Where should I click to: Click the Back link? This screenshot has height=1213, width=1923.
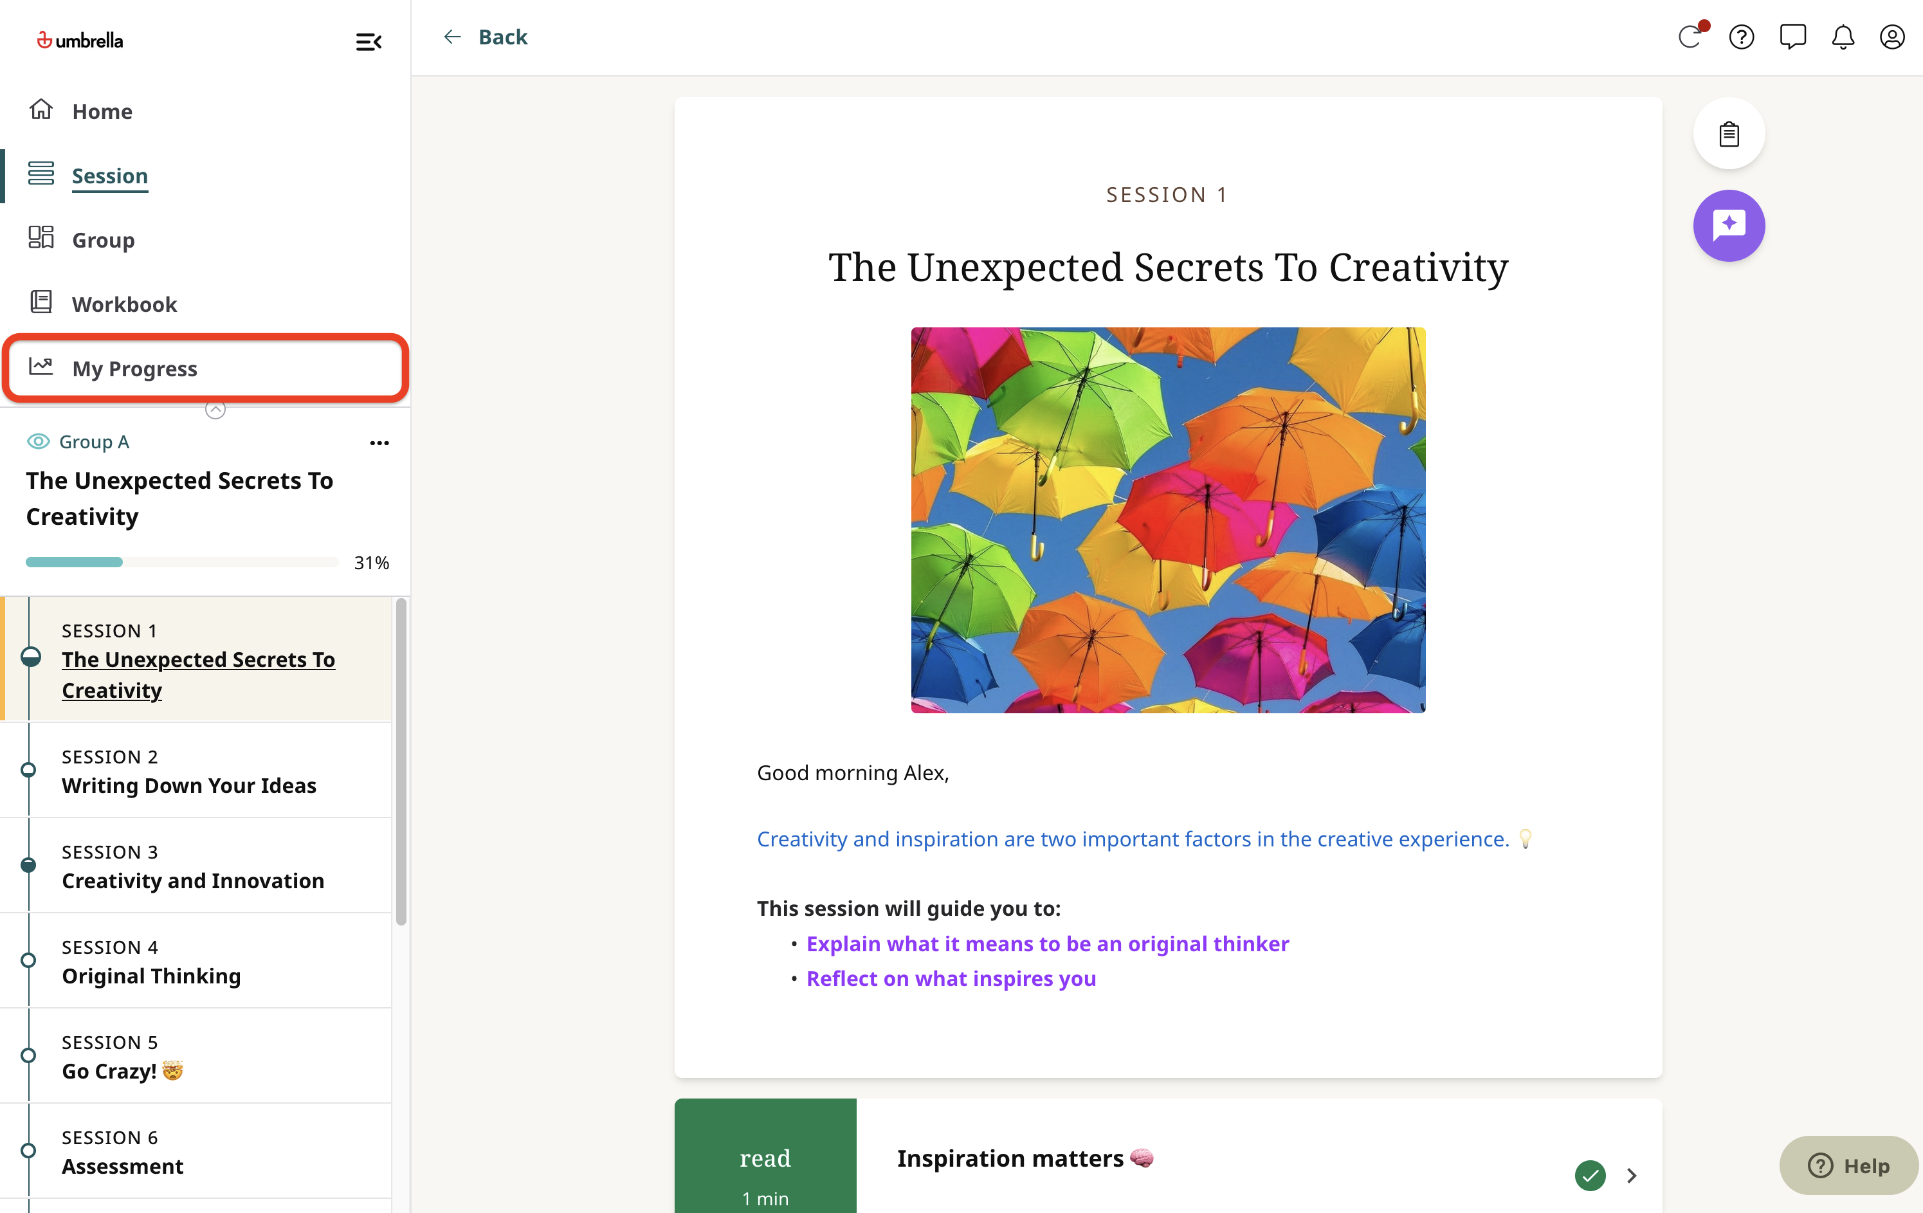[x=502, y=37]
